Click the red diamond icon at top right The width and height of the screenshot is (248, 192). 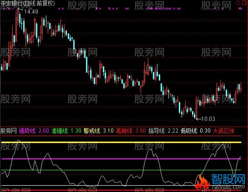238,3
